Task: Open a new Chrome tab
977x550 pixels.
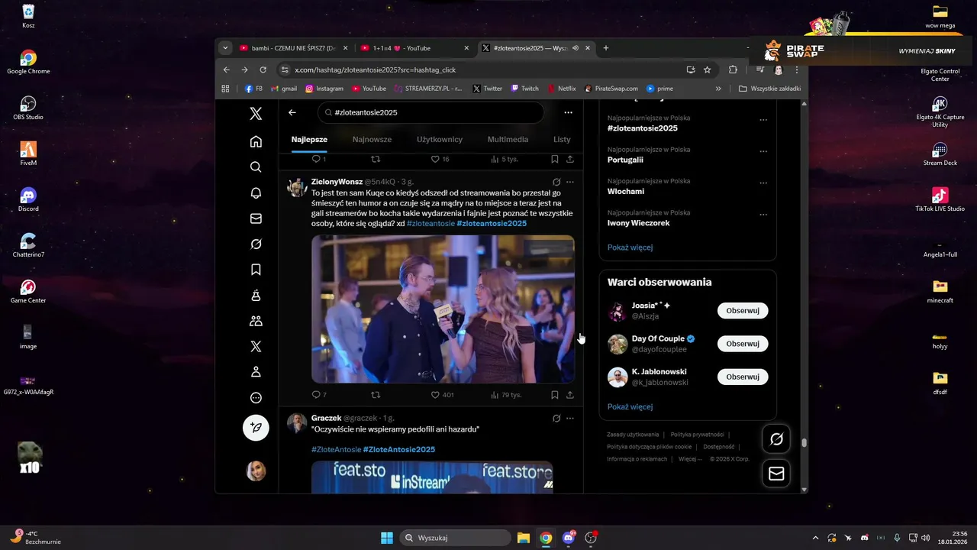Action: [x=606, y=48]
